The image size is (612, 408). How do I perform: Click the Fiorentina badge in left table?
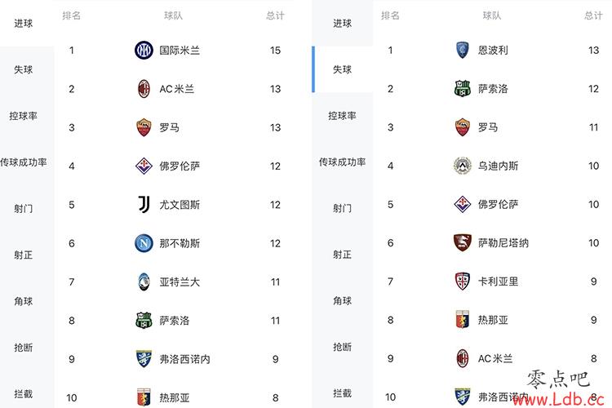pyautogui.click(x=144, y=166)
